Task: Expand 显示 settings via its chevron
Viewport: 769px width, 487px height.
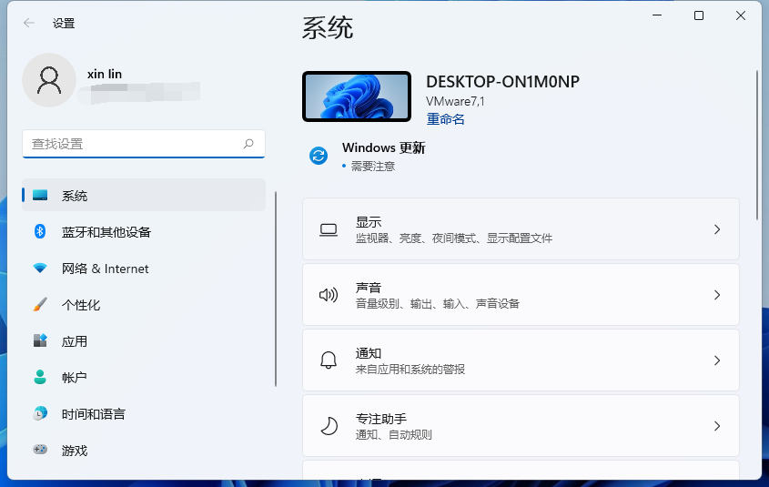Action: [x=717, y=229]
